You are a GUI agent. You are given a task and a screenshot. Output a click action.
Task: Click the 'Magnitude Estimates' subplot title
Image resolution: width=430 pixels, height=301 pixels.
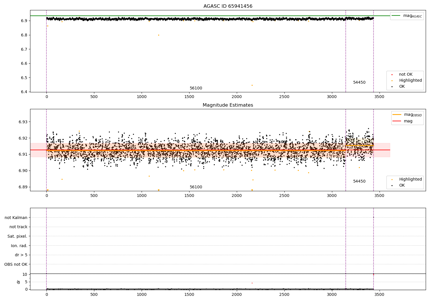[228, 105]
